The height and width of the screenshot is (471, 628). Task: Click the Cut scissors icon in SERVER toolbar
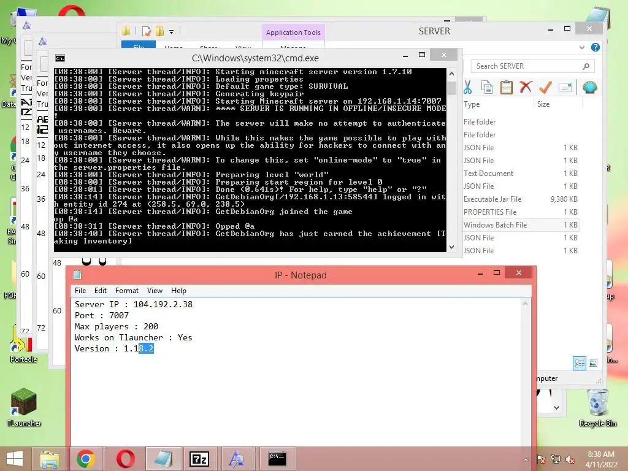tap(467, 87)
